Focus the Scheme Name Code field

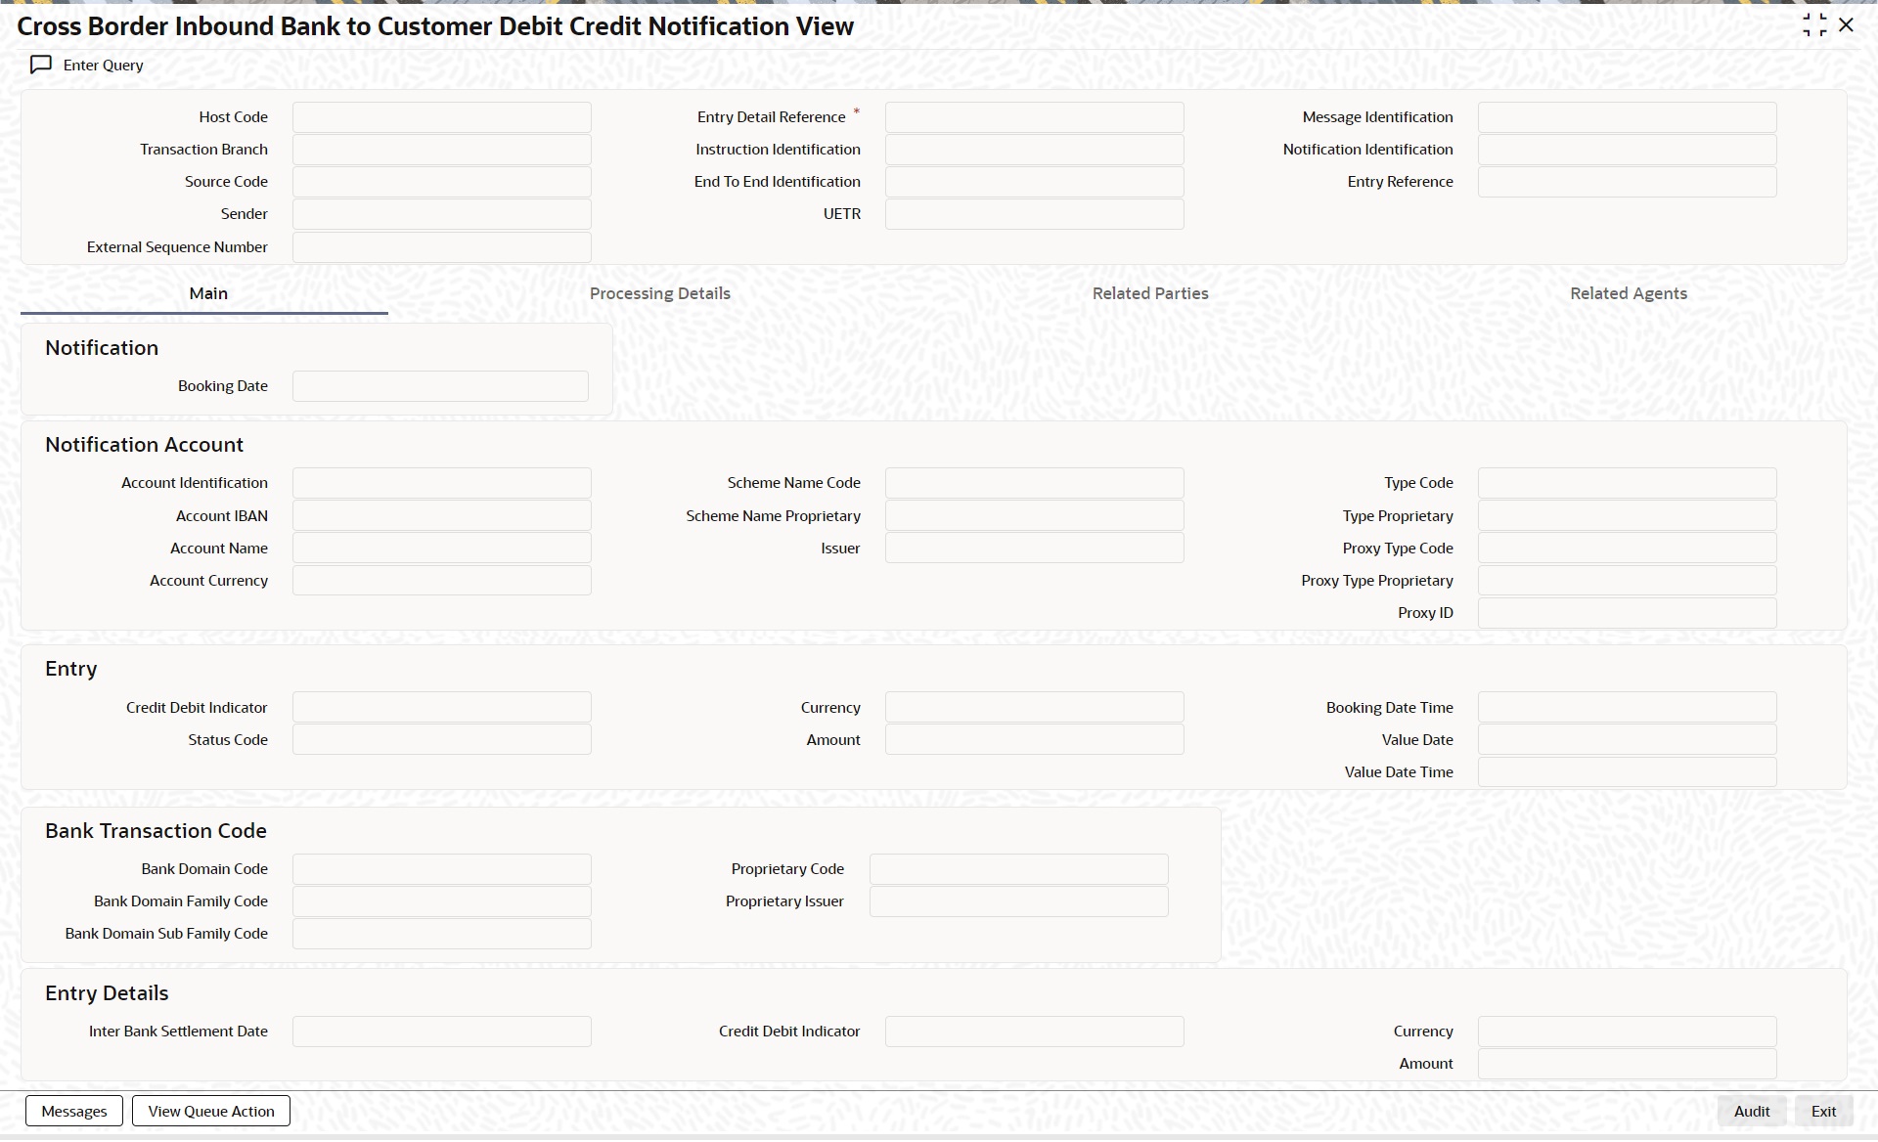1035,483
